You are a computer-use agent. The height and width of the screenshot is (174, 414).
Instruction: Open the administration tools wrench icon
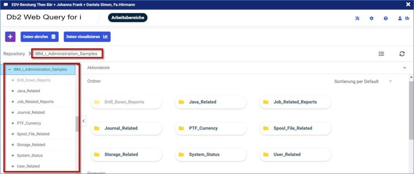point(357,19)
